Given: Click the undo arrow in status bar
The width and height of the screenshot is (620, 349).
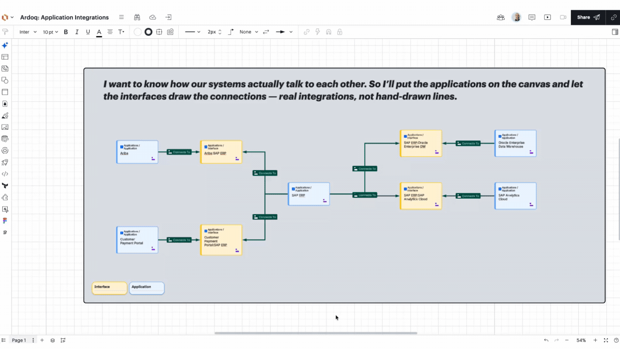Looking at the screenshot, I should pyautogui.click(x=546, y=340).
